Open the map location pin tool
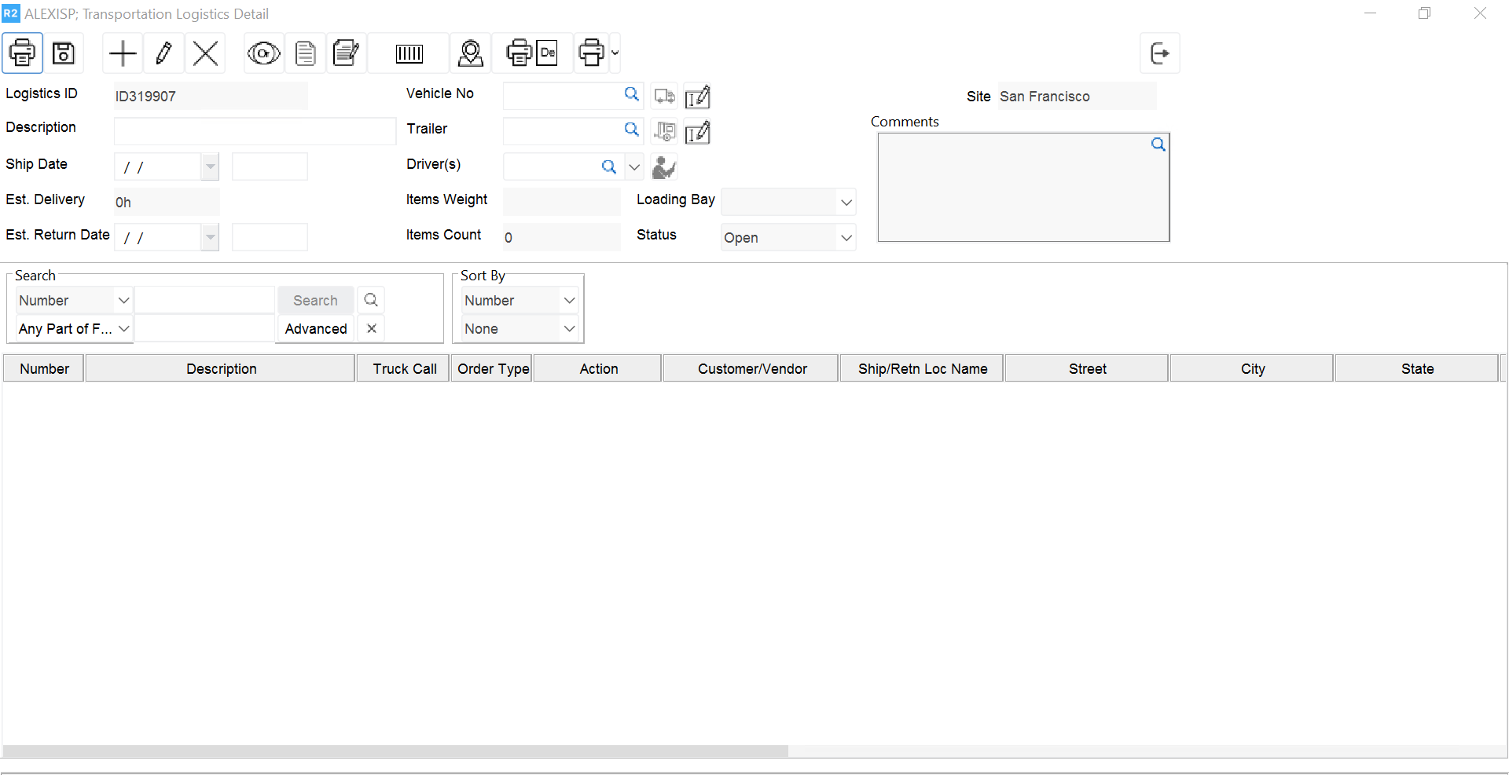 [x=470, y=53]
